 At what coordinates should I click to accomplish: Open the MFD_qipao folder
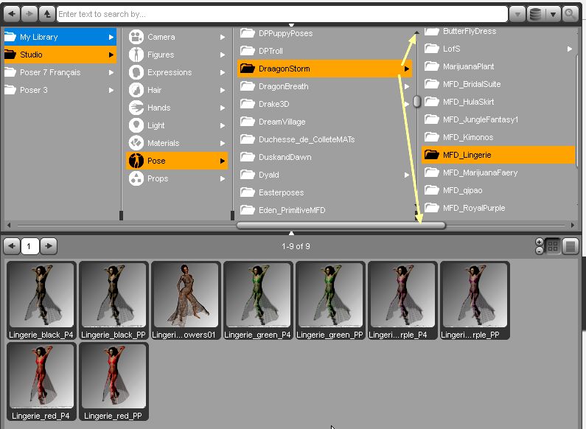coord(498,190)
